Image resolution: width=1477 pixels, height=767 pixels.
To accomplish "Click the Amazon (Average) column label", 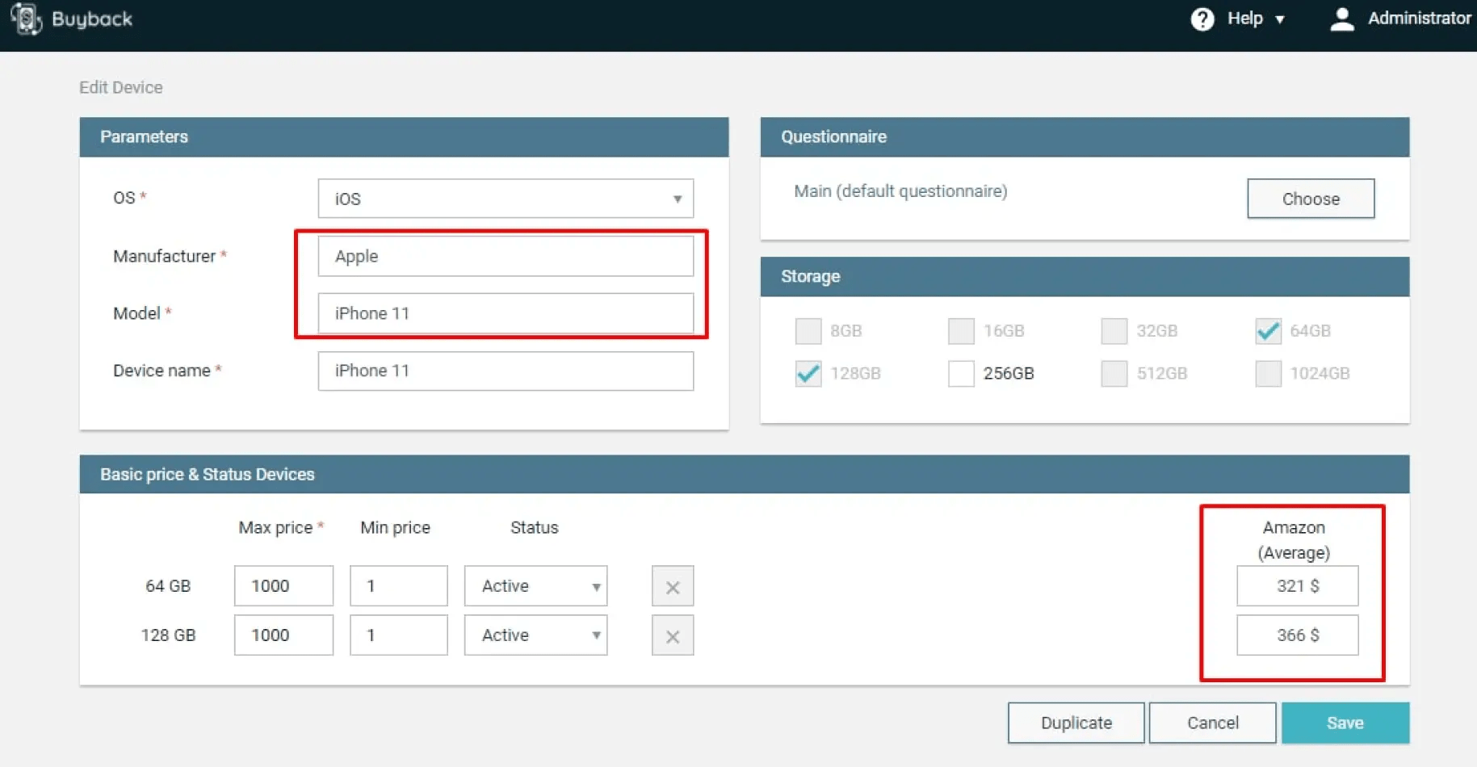I will click(1294, 540).
